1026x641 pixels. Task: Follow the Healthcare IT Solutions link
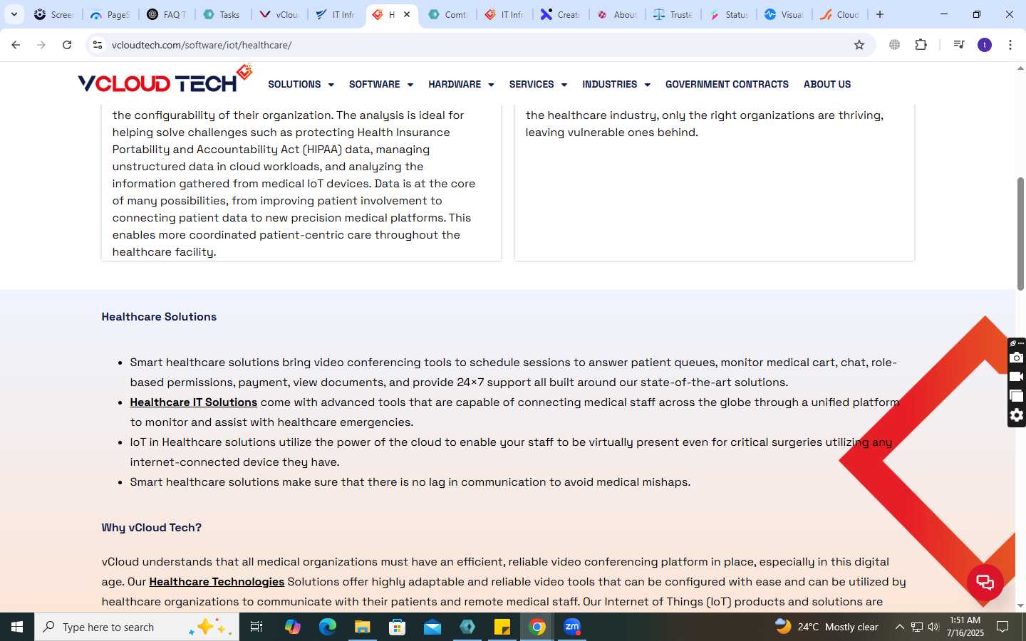tap(193, 402)
